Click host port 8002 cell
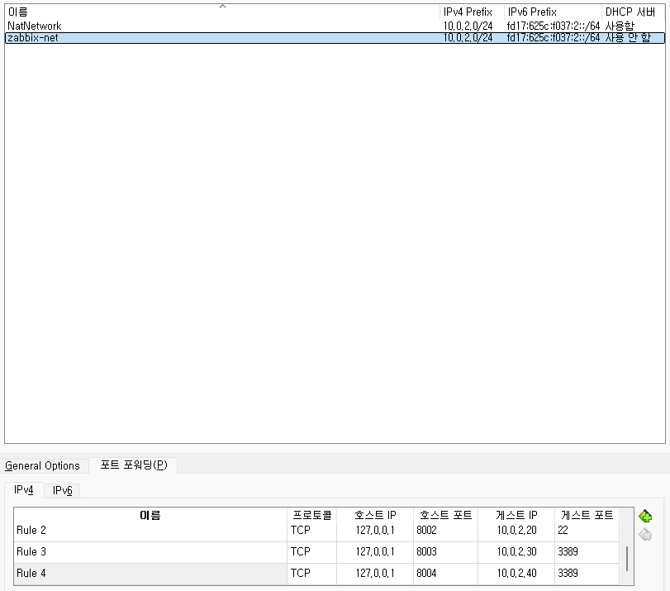Viewport: 670px width, 591px height. [445, 531]
